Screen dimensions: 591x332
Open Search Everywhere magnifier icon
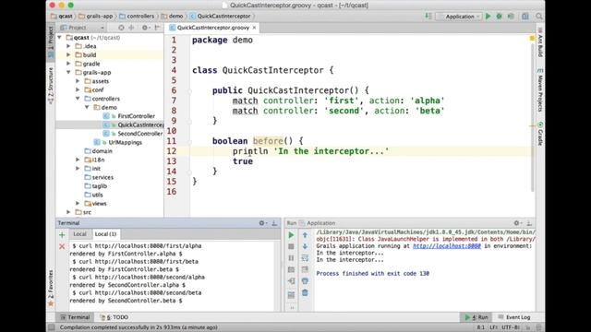click(539, 17)
